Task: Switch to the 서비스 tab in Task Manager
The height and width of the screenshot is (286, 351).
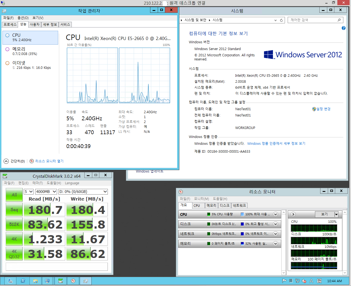Action: (x=65, y=24)
